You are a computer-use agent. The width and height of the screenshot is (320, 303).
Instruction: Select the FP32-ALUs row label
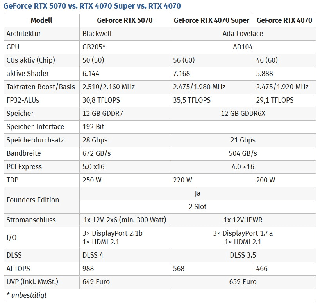(23, 100)
